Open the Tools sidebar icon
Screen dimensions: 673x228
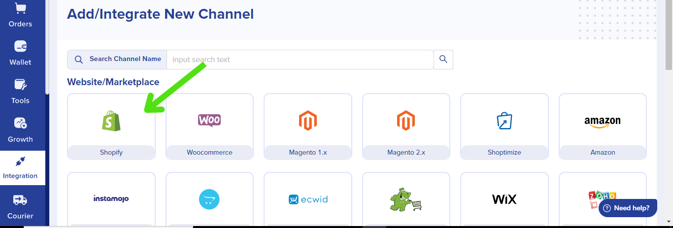coord(20,85)
